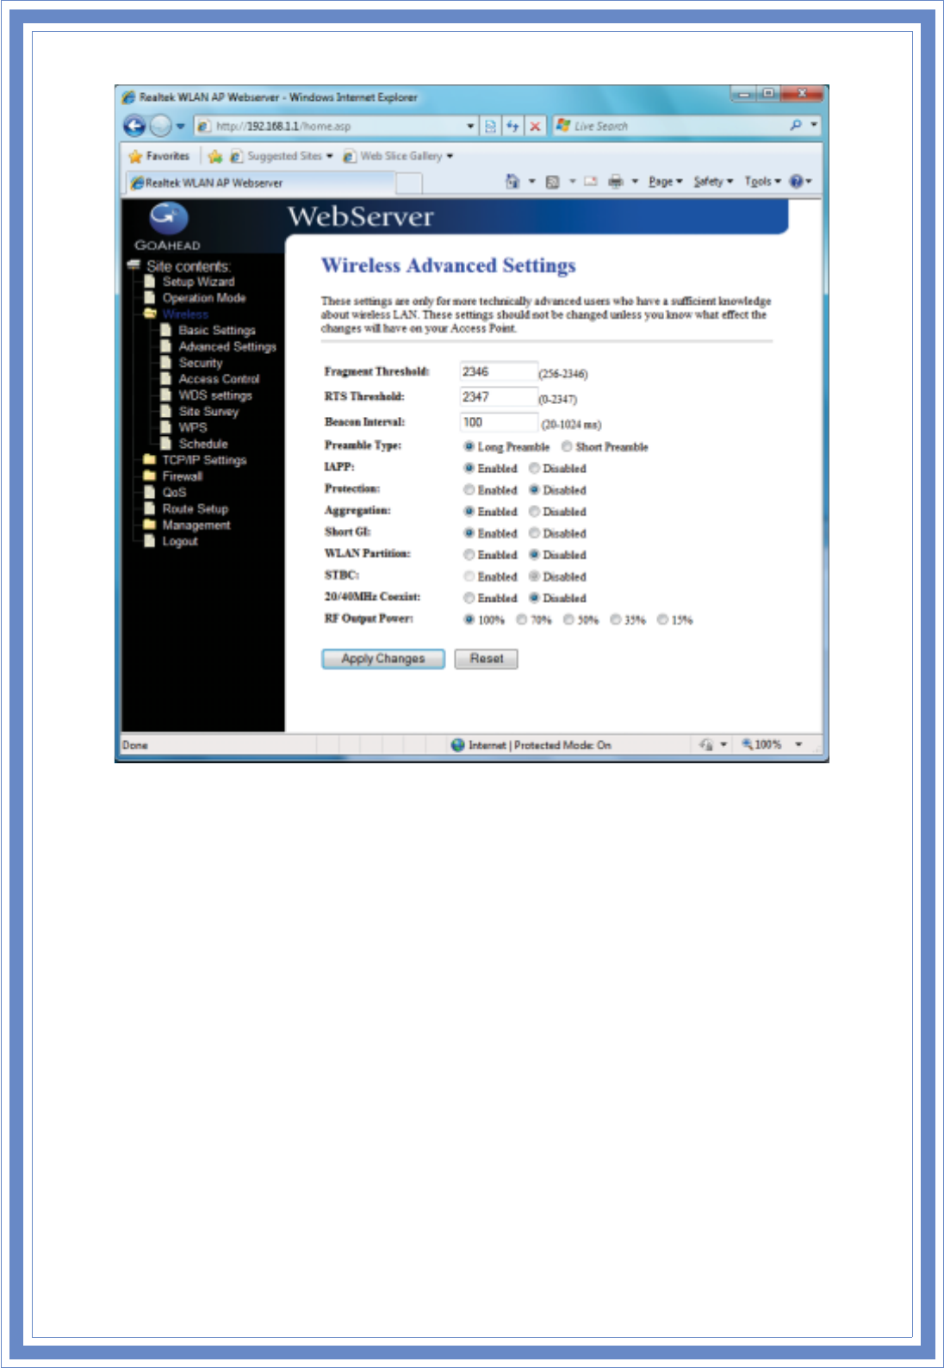Click the GoAhead logo

pyautogui.click(x=168, y=226)
